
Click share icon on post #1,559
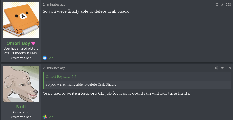216,68
